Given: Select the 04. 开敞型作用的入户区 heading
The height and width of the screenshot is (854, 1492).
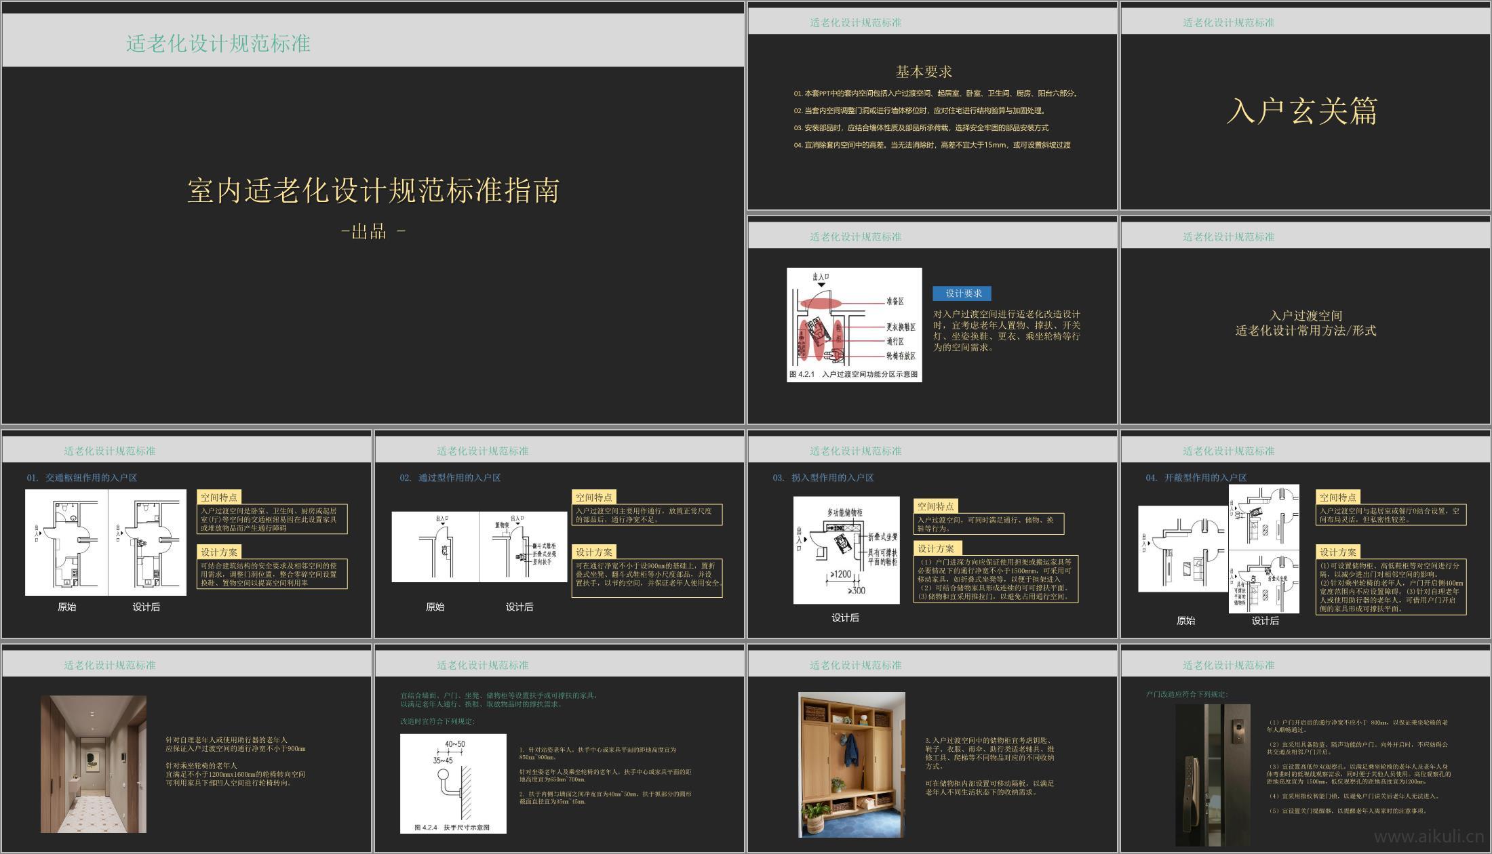Looking at the screenshot, I should [x=1196, y=478].
